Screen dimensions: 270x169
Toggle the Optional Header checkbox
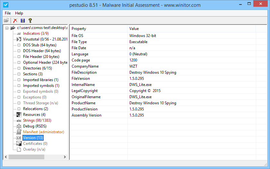point(19,62)
